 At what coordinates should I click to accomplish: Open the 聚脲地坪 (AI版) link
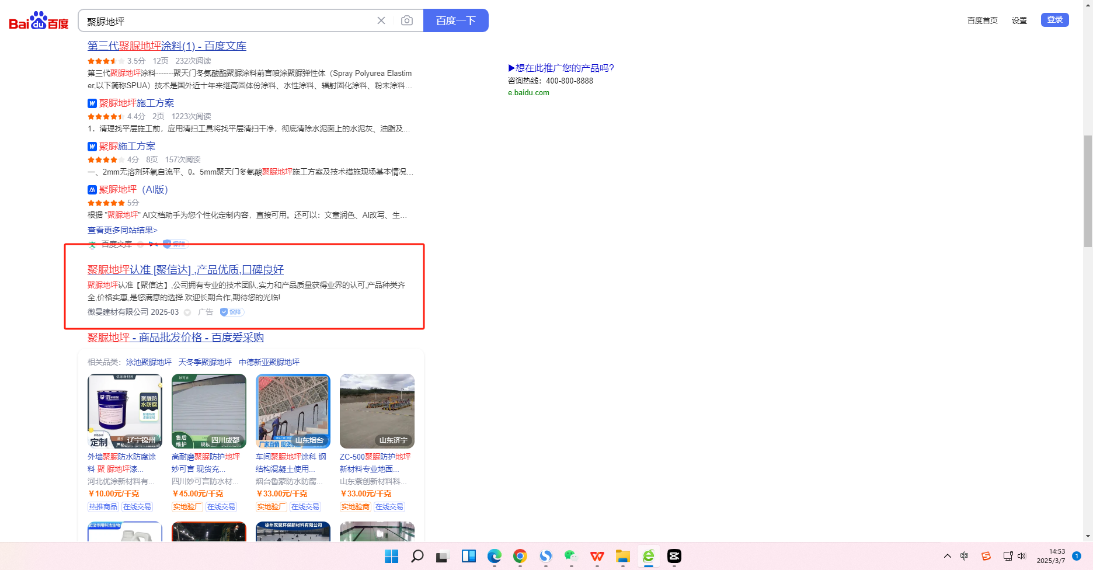(134, 190)
